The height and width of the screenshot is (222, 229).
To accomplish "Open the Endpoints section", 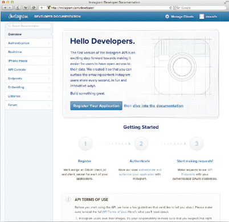I will (x=28, y=79).
